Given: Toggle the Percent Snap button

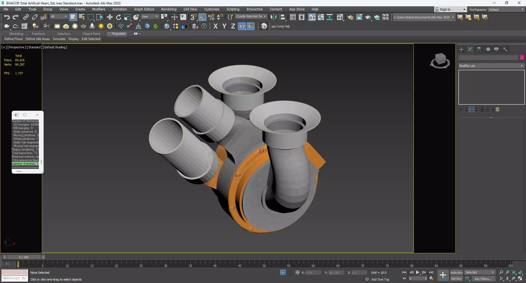Looking at the screenshot, I should (x=211, y=17).
